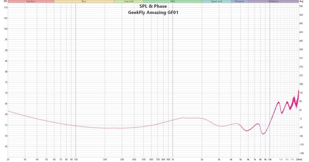This screenshot has width=309, height=162.
Task: Click the 500 frequency axis label
Action: (x=144, y=160)
